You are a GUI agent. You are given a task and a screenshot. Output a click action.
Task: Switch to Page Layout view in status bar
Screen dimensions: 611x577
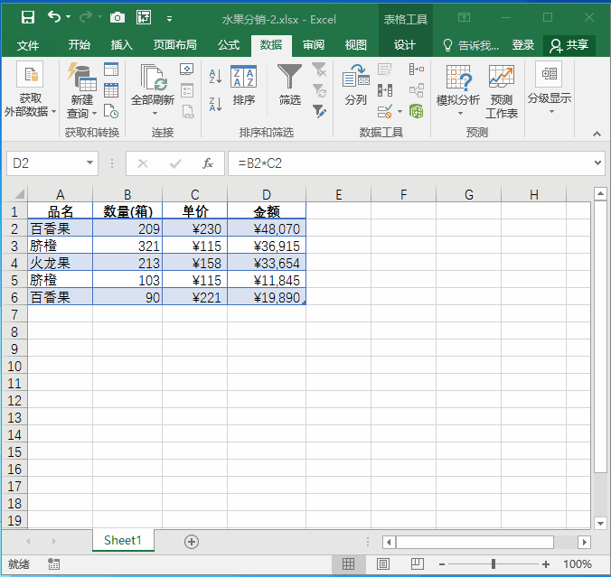point(383,564)
